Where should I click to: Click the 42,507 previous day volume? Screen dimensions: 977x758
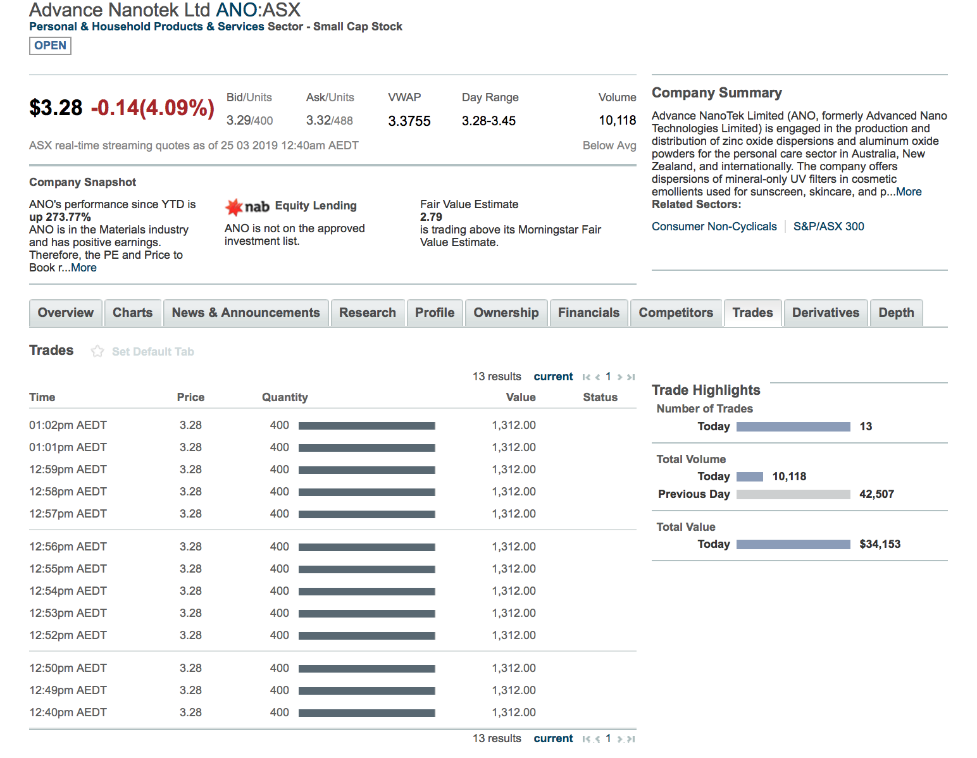876,494
